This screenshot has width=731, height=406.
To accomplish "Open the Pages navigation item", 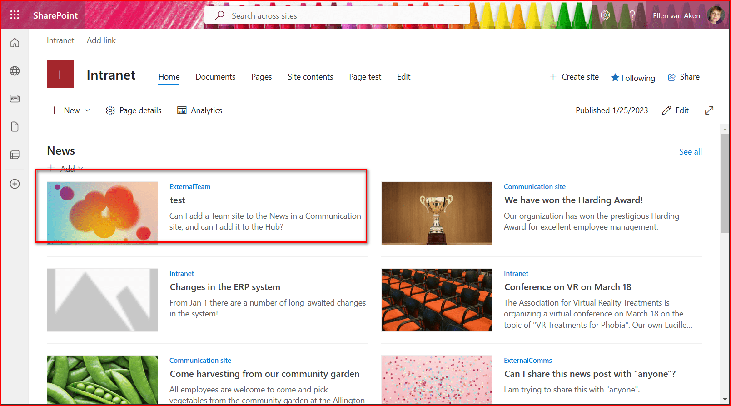I will point(262,77).
